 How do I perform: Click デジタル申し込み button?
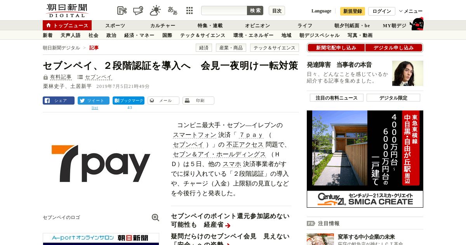(x=394, y=48)
